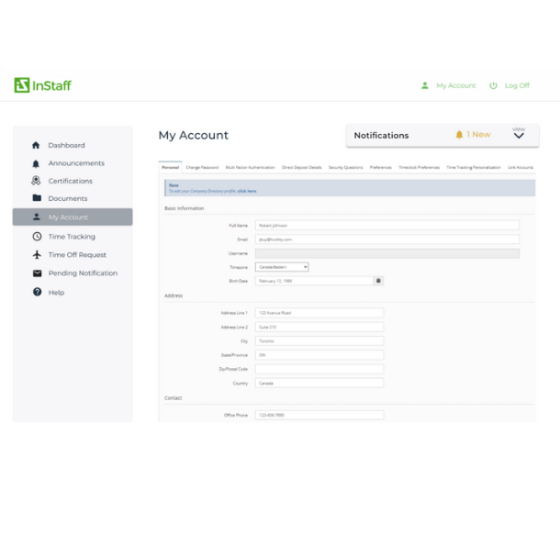Screen dimensions: 560x534
Task: Click the Pending Notification envelope icon
Action: pos(37,273)
